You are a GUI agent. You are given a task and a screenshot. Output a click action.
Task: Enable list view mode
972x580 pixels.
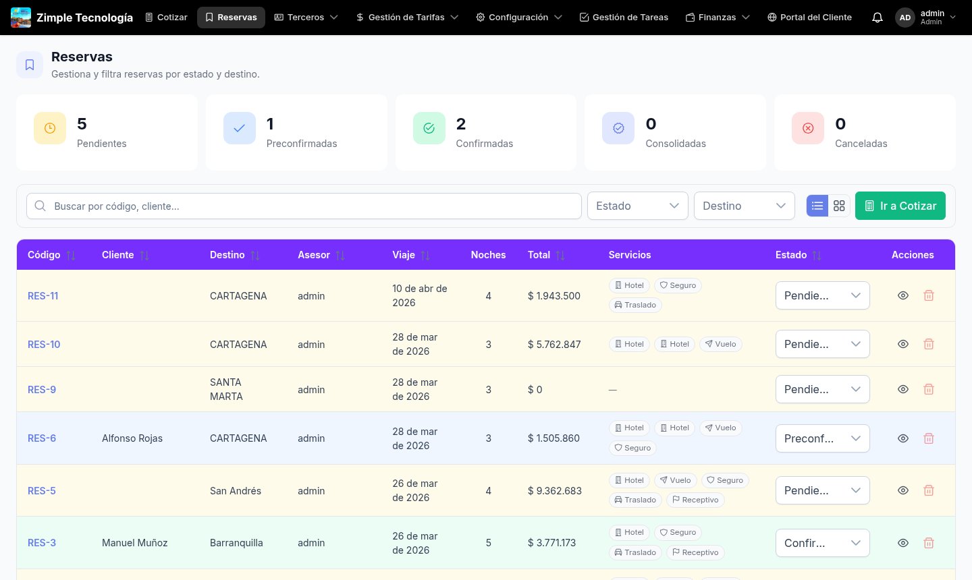click(817, 206)
